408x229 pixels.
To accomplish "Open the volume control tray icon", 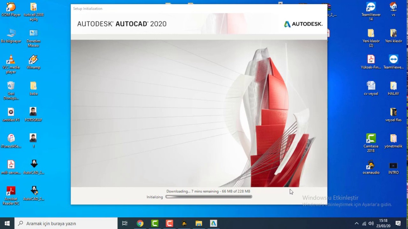I will coord(371,223).
